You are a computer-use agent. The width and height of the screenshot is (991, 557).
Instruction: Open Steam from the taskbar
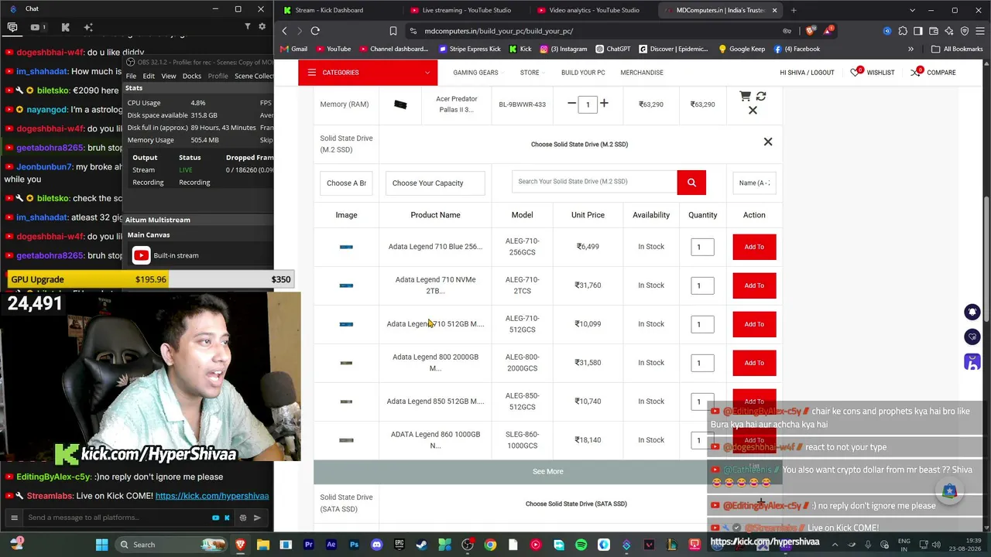click(422, 545)
